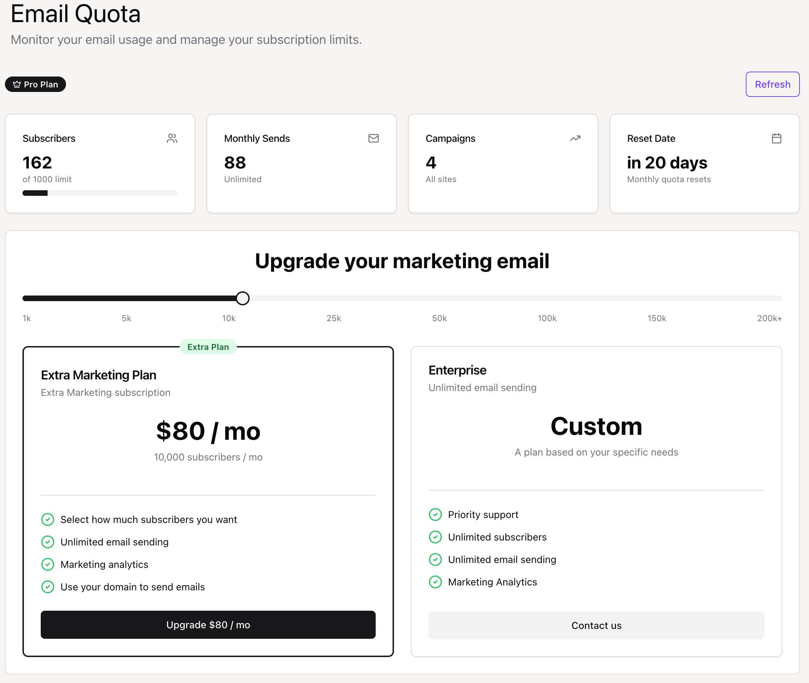Click the checkmark beside Unlimited email sending
This screenshot has width=809, height=683.
[48, 542]
